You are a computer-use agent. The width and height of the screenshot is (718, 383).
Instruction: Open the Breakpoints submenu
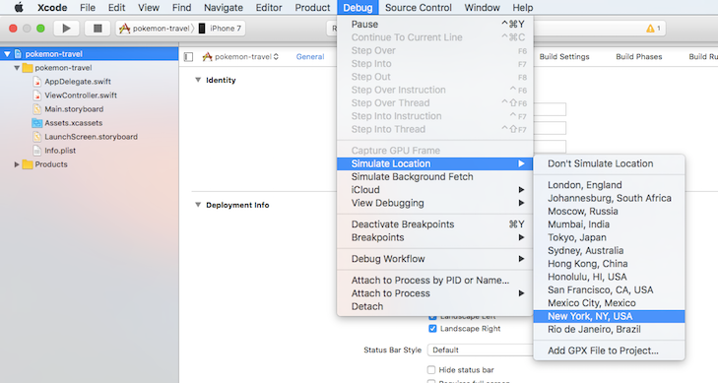click(434, 237)
